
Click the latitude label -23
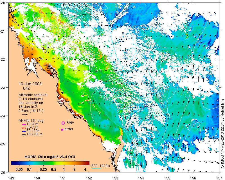(x=3, y=87)
